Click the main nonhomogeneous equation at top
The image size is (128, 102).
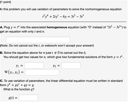click(x=63, y=16)
